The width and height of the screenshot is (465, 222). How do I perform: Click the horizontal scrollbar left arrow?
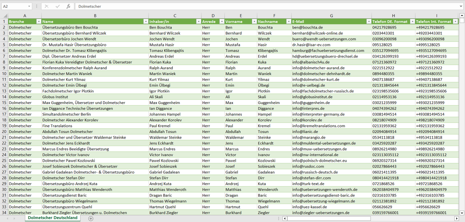[285, 218]
